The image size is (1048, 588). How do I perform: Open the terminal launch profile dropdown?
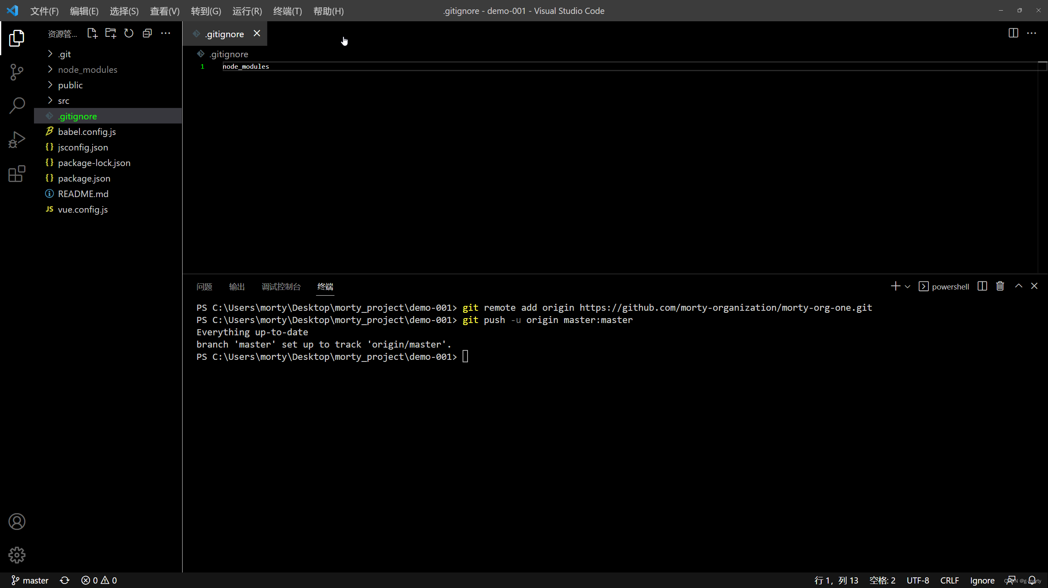coord(908,287)
